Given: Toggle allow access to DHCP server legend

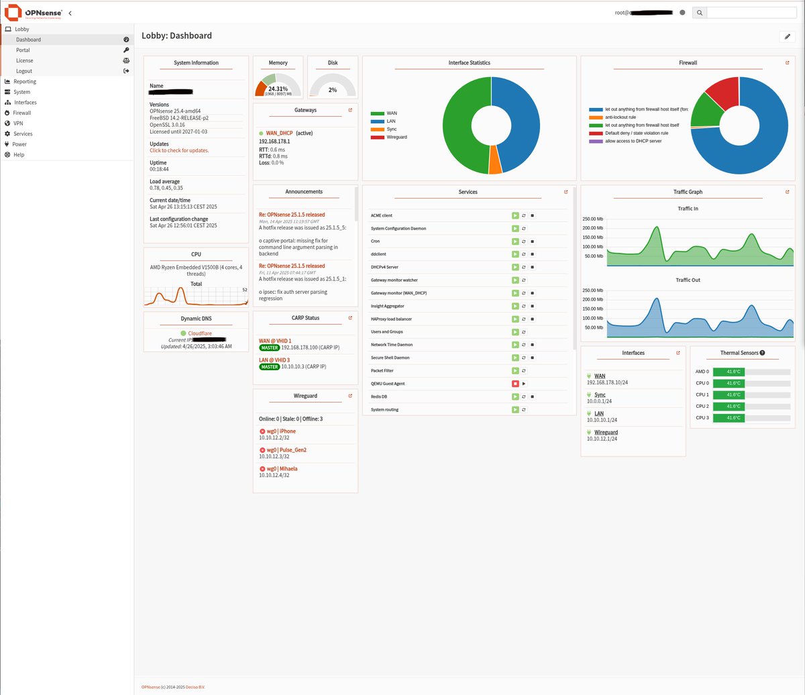Looking at the screenshot, I should point(625,141).
